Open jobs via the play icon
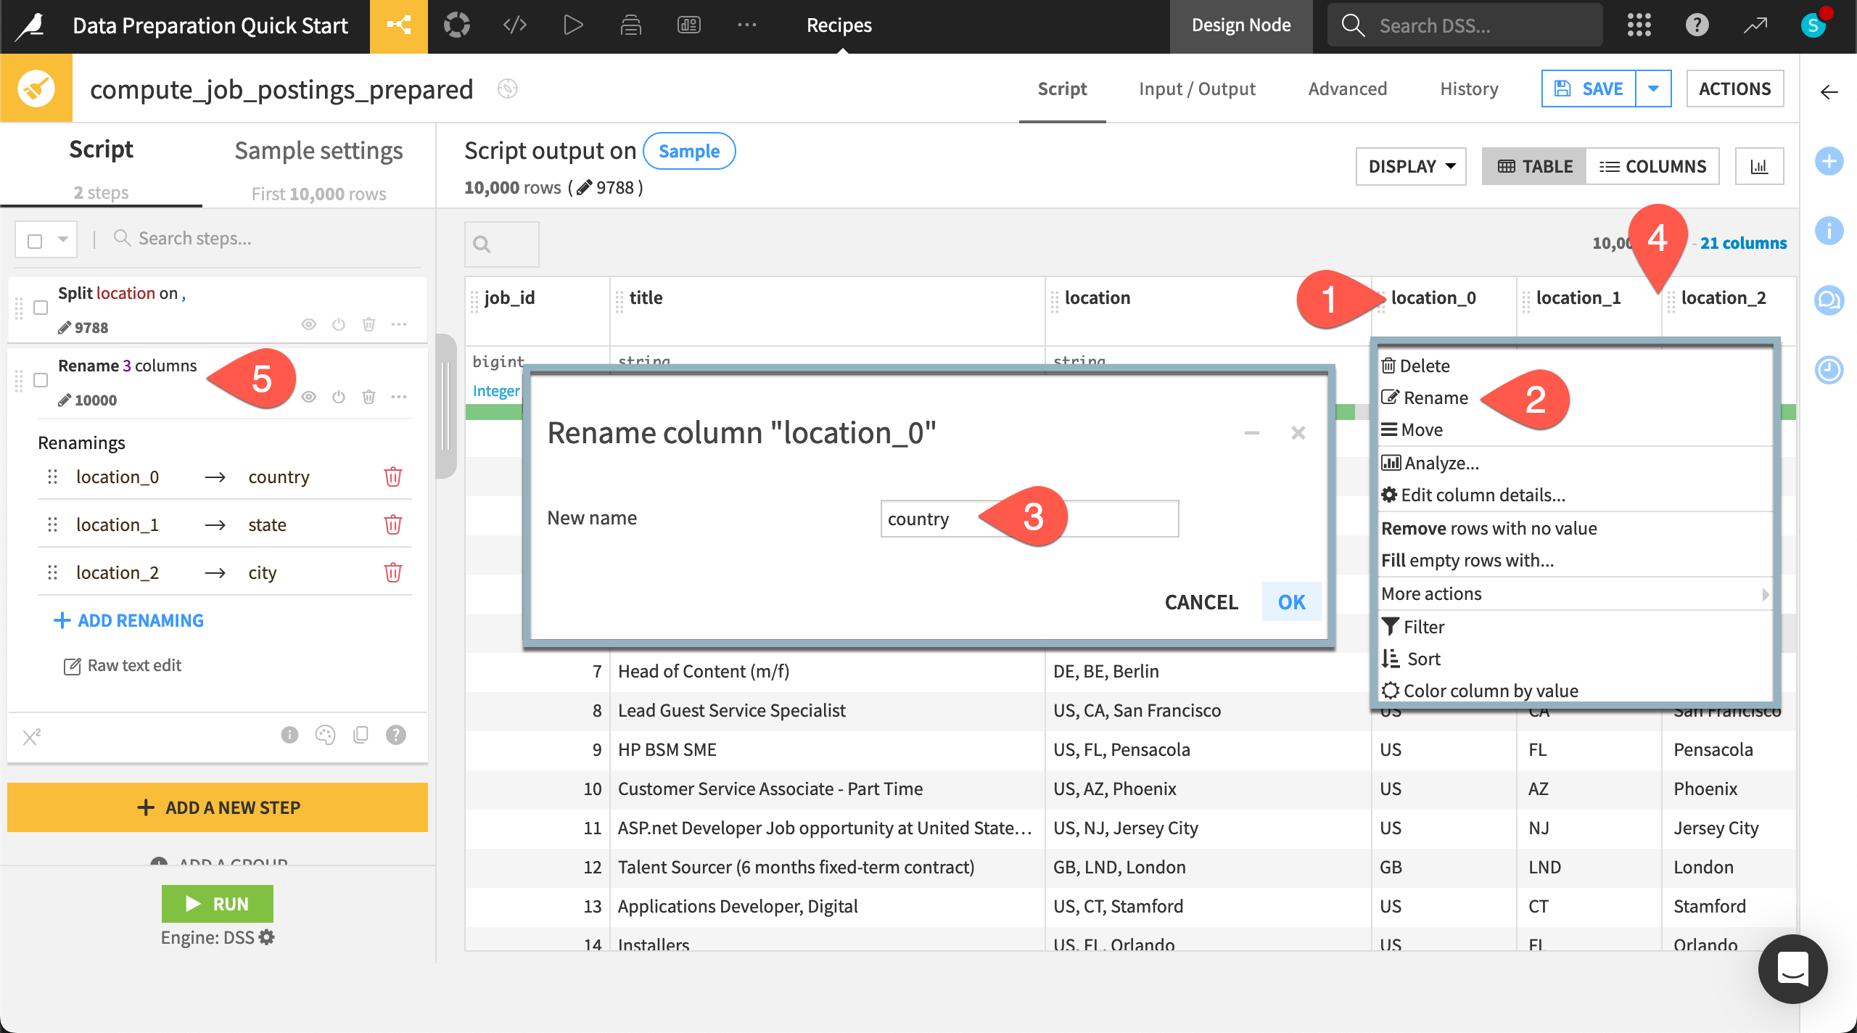1857x1033 pixels. coord(573,24)
